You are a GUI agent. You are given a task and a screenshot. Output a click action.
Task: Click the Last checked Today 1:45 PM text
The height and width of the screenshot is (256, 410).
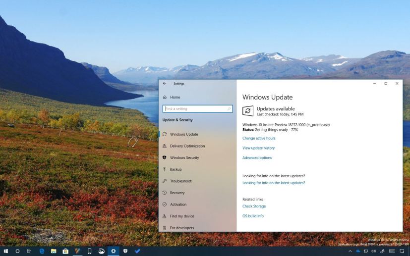point(280,114)
